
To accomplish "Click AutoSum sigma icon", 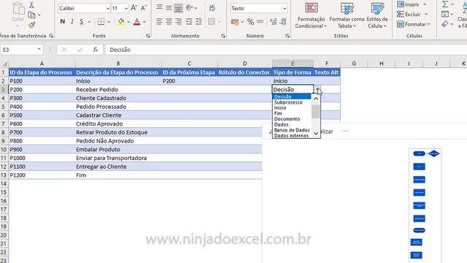I will [x=445, y=4].
